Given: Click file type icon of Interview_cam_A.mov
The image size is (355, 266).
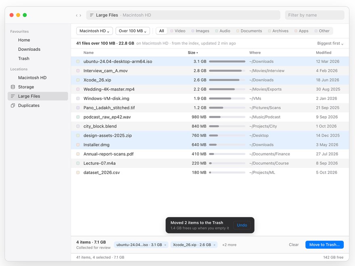Looking at the screenshot, I should pos(78,71).
